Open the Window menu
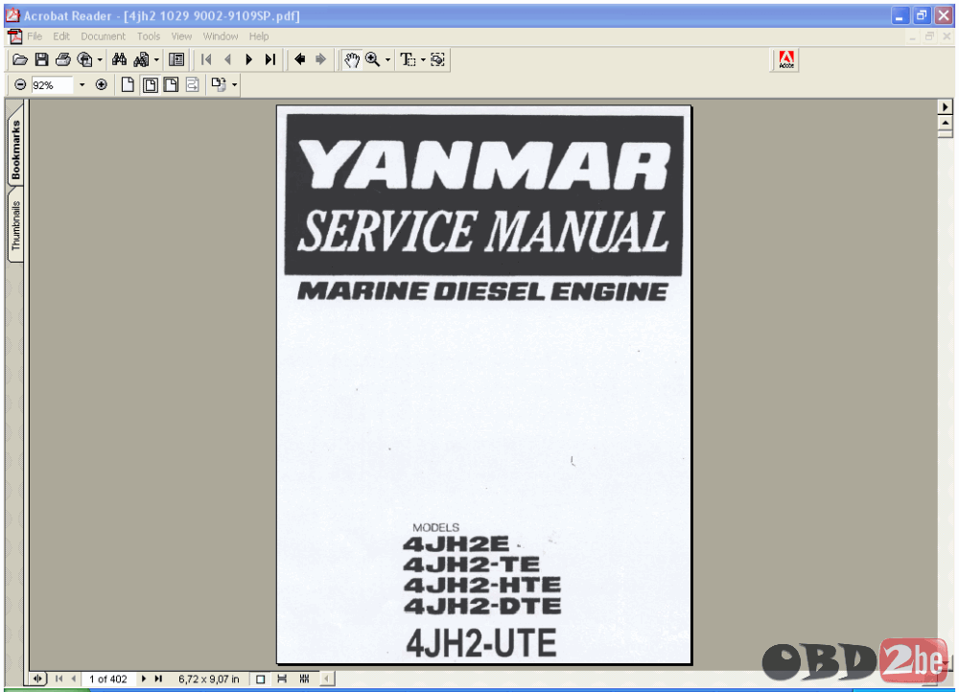The height and width of the screenshot is (692, 959). pyautogui.click(x=221, y=36)
